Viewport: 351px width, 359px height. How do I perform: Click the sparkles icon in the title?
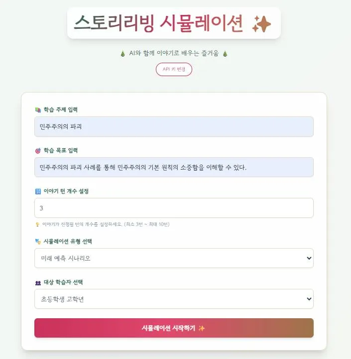pos(261,24)
